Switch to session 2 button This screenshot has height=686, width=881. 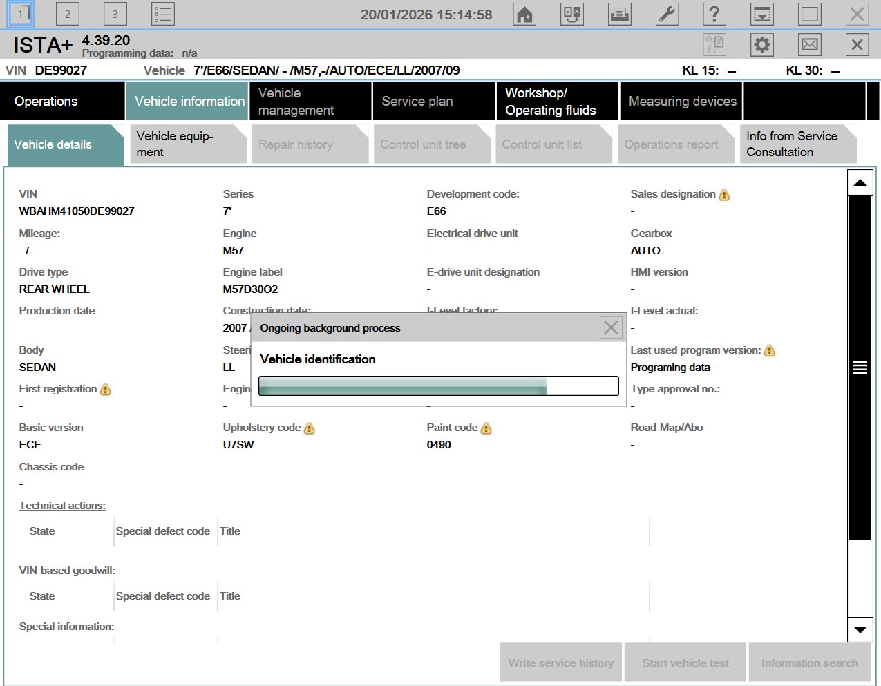[x=68, y=14]
